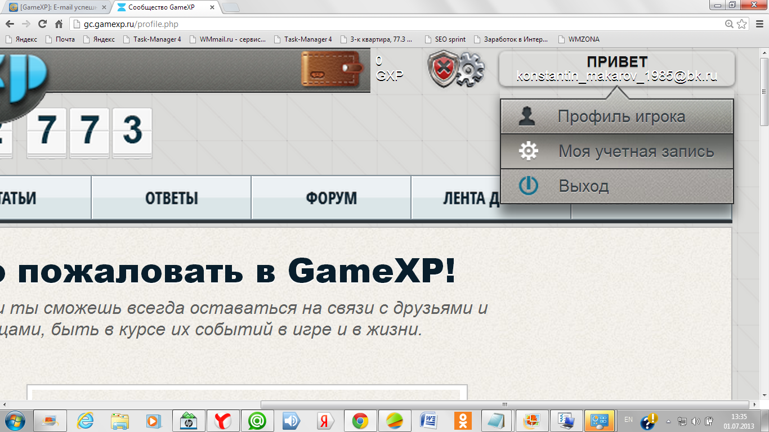Click the scroll-left arrow of horizontal scrollbar
Image resolution: width=769 pixels, height=432 pixels.
[5, 404]
